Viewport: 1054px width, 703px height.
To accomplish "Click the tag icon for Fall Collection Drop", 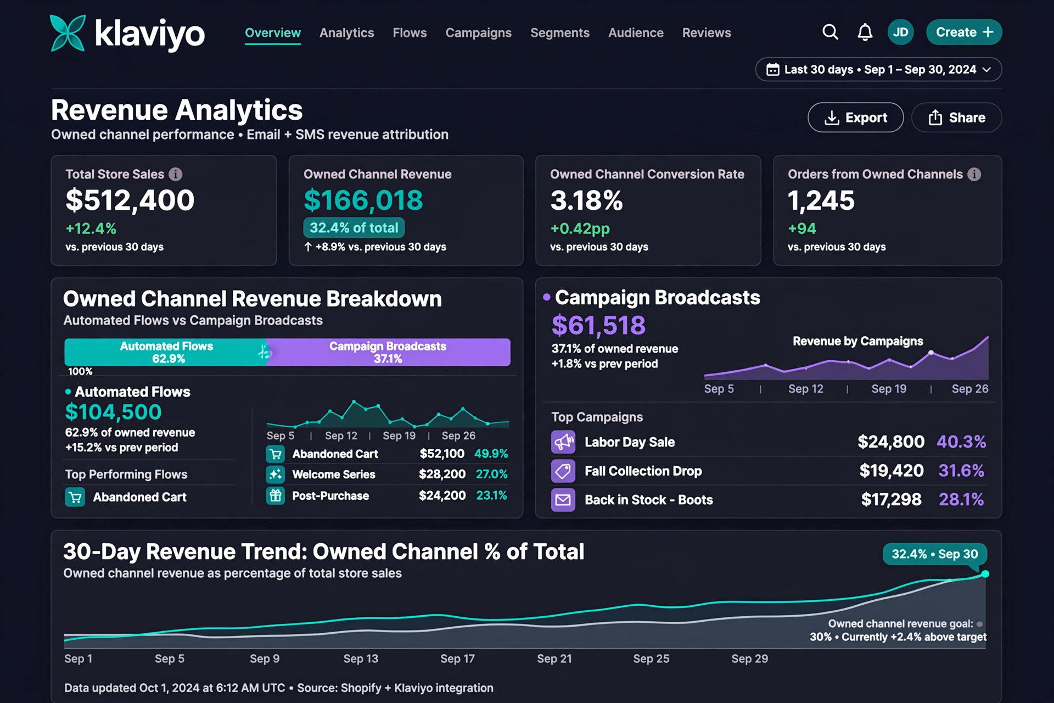I will pos(563,471).
